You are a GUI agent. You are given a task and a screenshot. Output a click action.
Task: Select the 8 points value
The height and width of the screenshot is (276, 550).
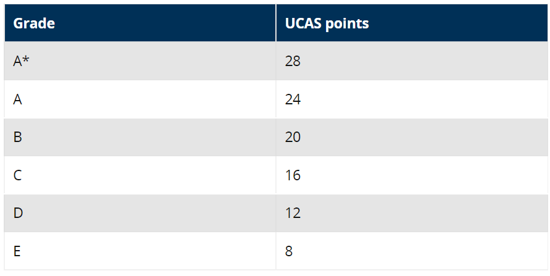(289, 251)
